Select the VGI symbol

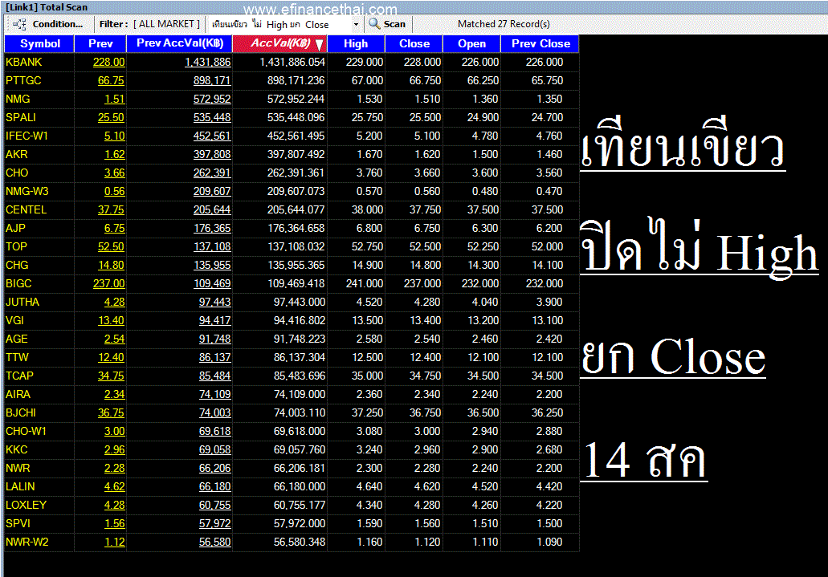[x=14, y=321]
